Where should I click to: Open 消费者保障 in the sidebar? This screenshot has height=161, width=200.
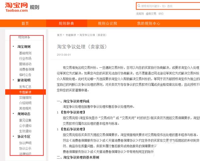tap(27, 69)
